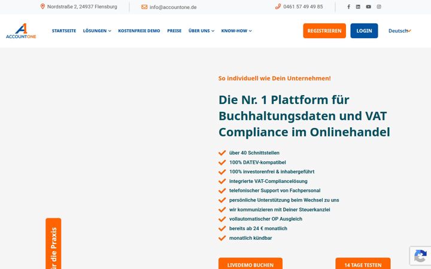431x269 pixels.
Task: Click Livedemo Buchen button
Action: pos(250,264)
